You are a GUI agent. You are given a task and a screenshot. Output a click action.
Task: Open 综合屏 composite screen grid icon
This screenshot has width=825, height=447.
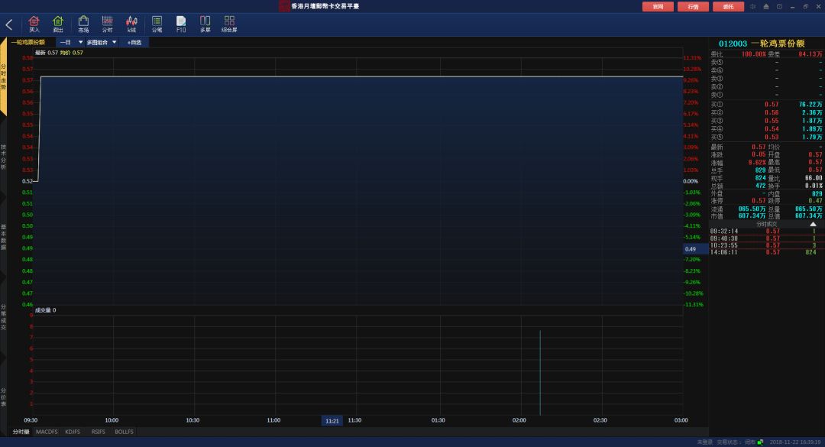pyautogui.click(x=229, y=24)
